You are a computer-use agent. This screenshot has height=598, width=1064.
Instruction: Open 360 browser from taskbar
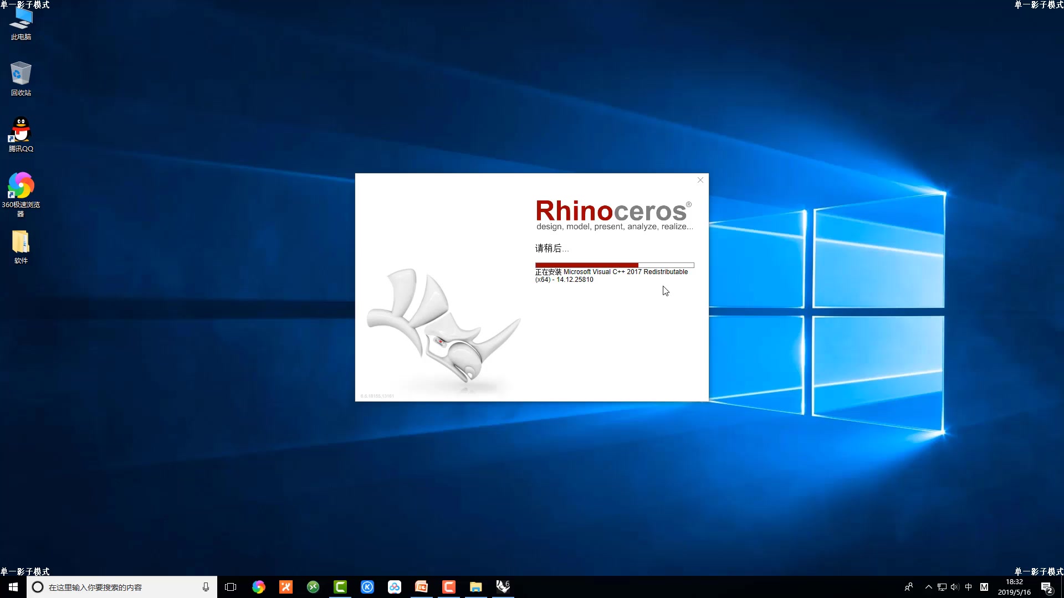click(259, 587)
